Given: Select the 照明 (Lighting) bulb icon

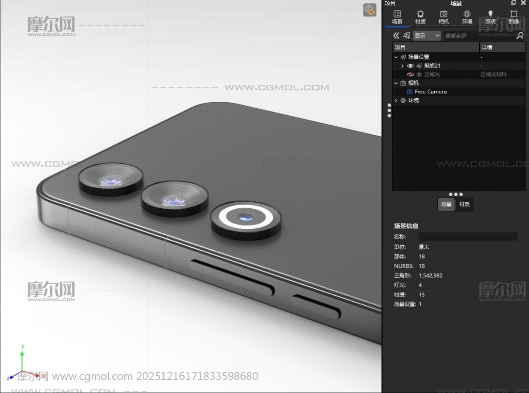Looking at the screenshot, I should pos(490,17).
